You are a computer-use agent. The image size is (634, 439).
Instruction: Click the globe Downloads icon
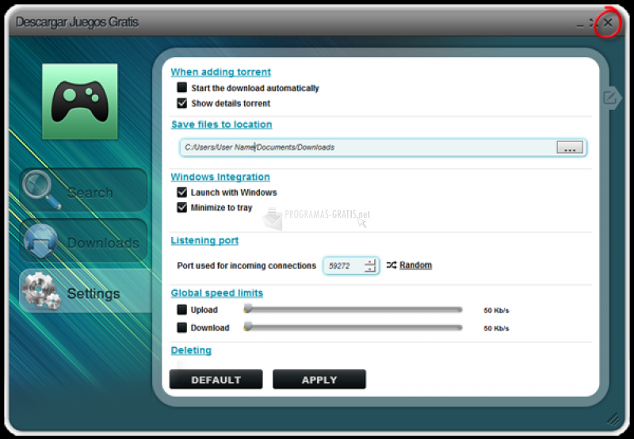(40, 242)
